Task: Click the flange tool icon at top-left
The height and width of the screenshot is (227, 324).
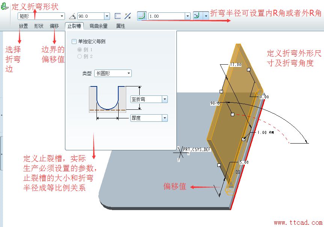Action: [5, 6]
